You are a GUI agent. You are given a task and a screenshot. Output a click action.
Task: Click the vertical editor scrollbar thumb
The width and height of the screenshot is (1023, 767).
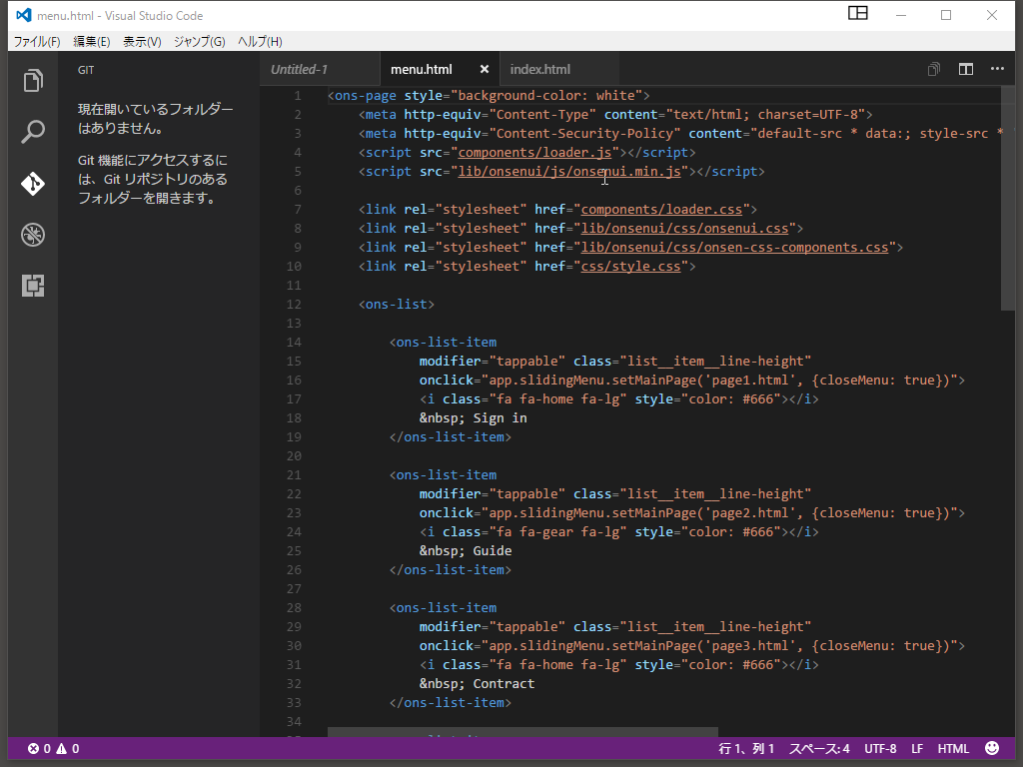coord(1007,198)
